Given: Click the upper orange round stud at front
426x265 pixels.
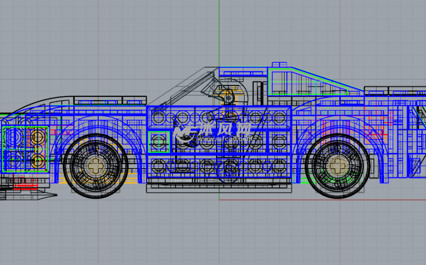Looking at the screenshot, I should pos(37,135).
